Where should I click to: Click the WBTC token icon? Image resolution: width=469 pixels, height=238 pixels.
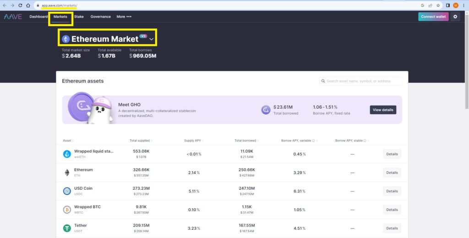point(67,210)
